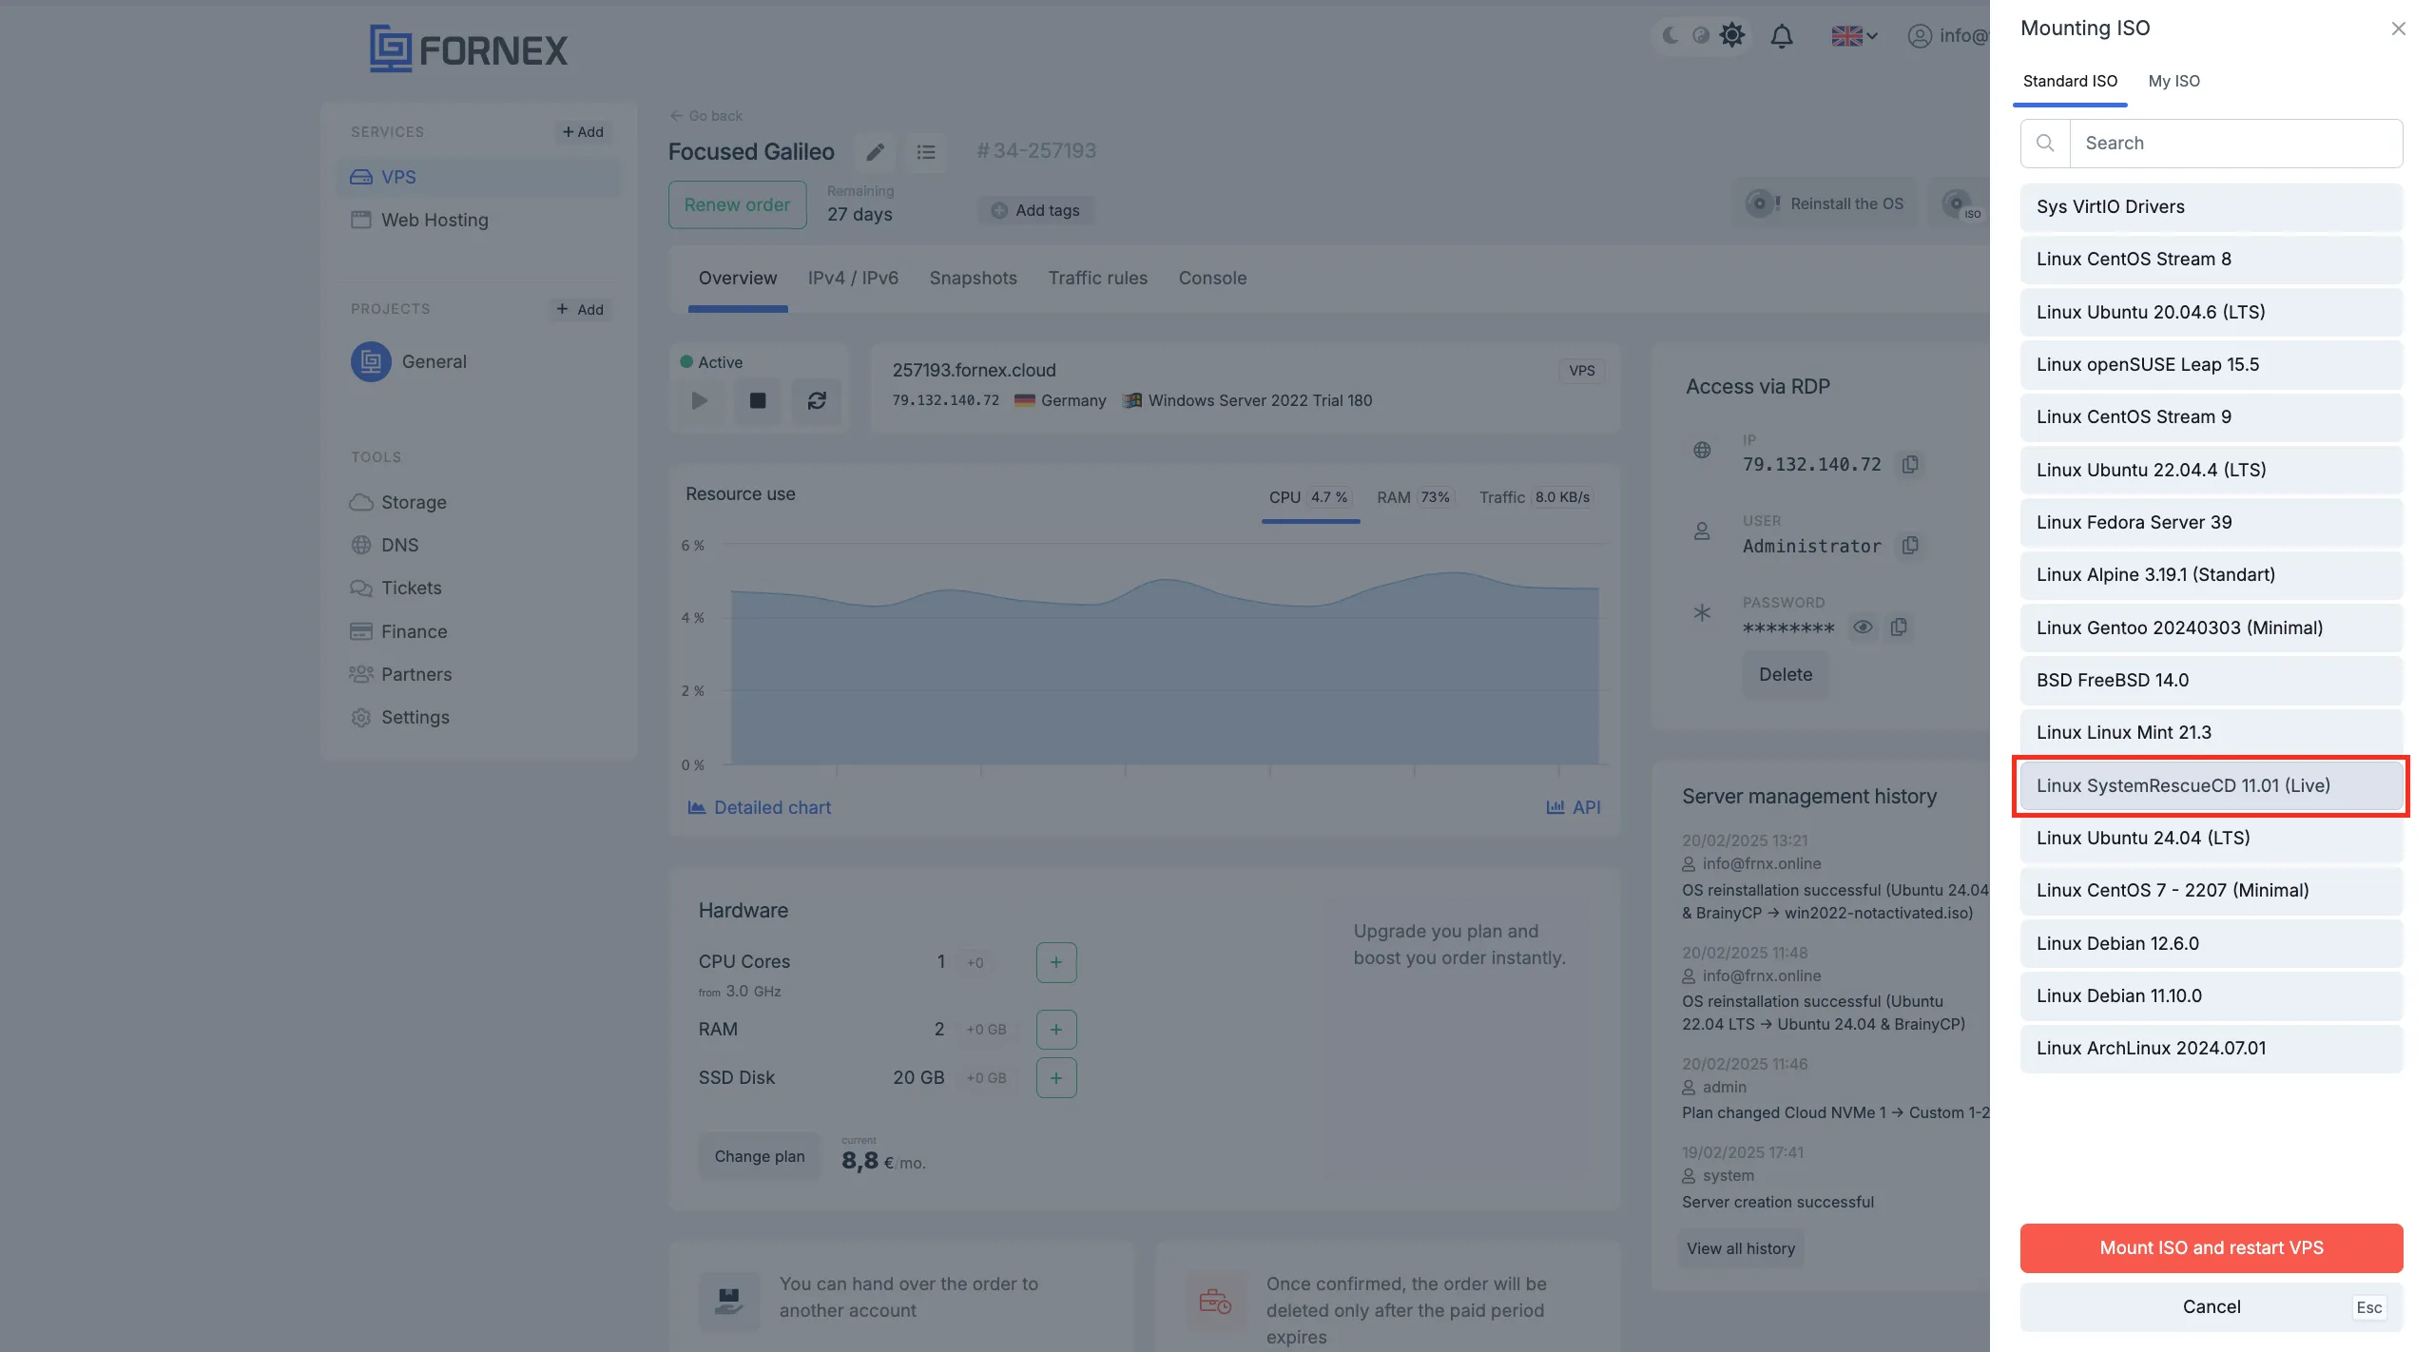This screenshot has width=2434, height=1352.
Task: Open the IPv4 / IPv6 tab
Action: pyautogui.click(x=853, y=279)
